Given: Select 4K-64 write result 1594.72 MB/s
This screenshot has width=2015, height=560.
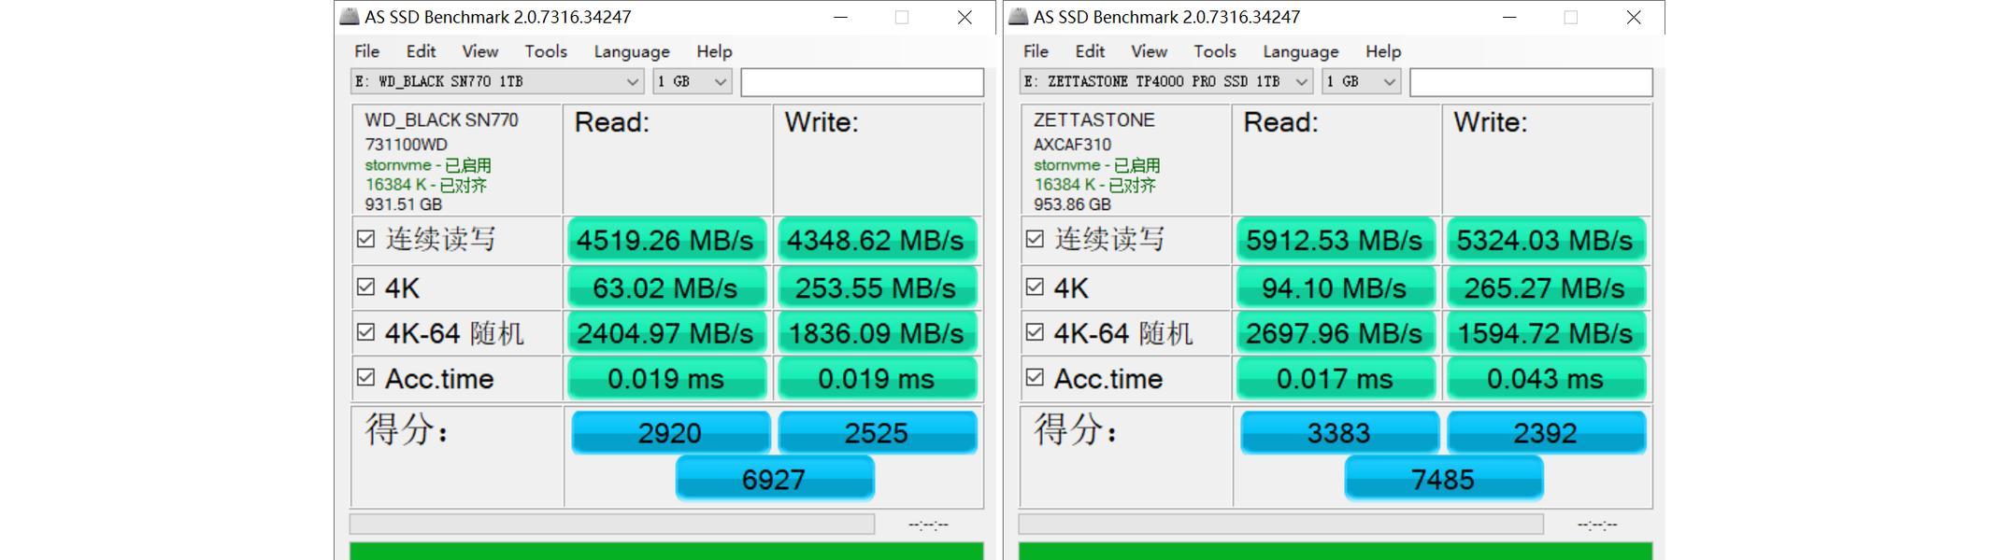Looking at the screenshot, I should [x=1545, y=333].
